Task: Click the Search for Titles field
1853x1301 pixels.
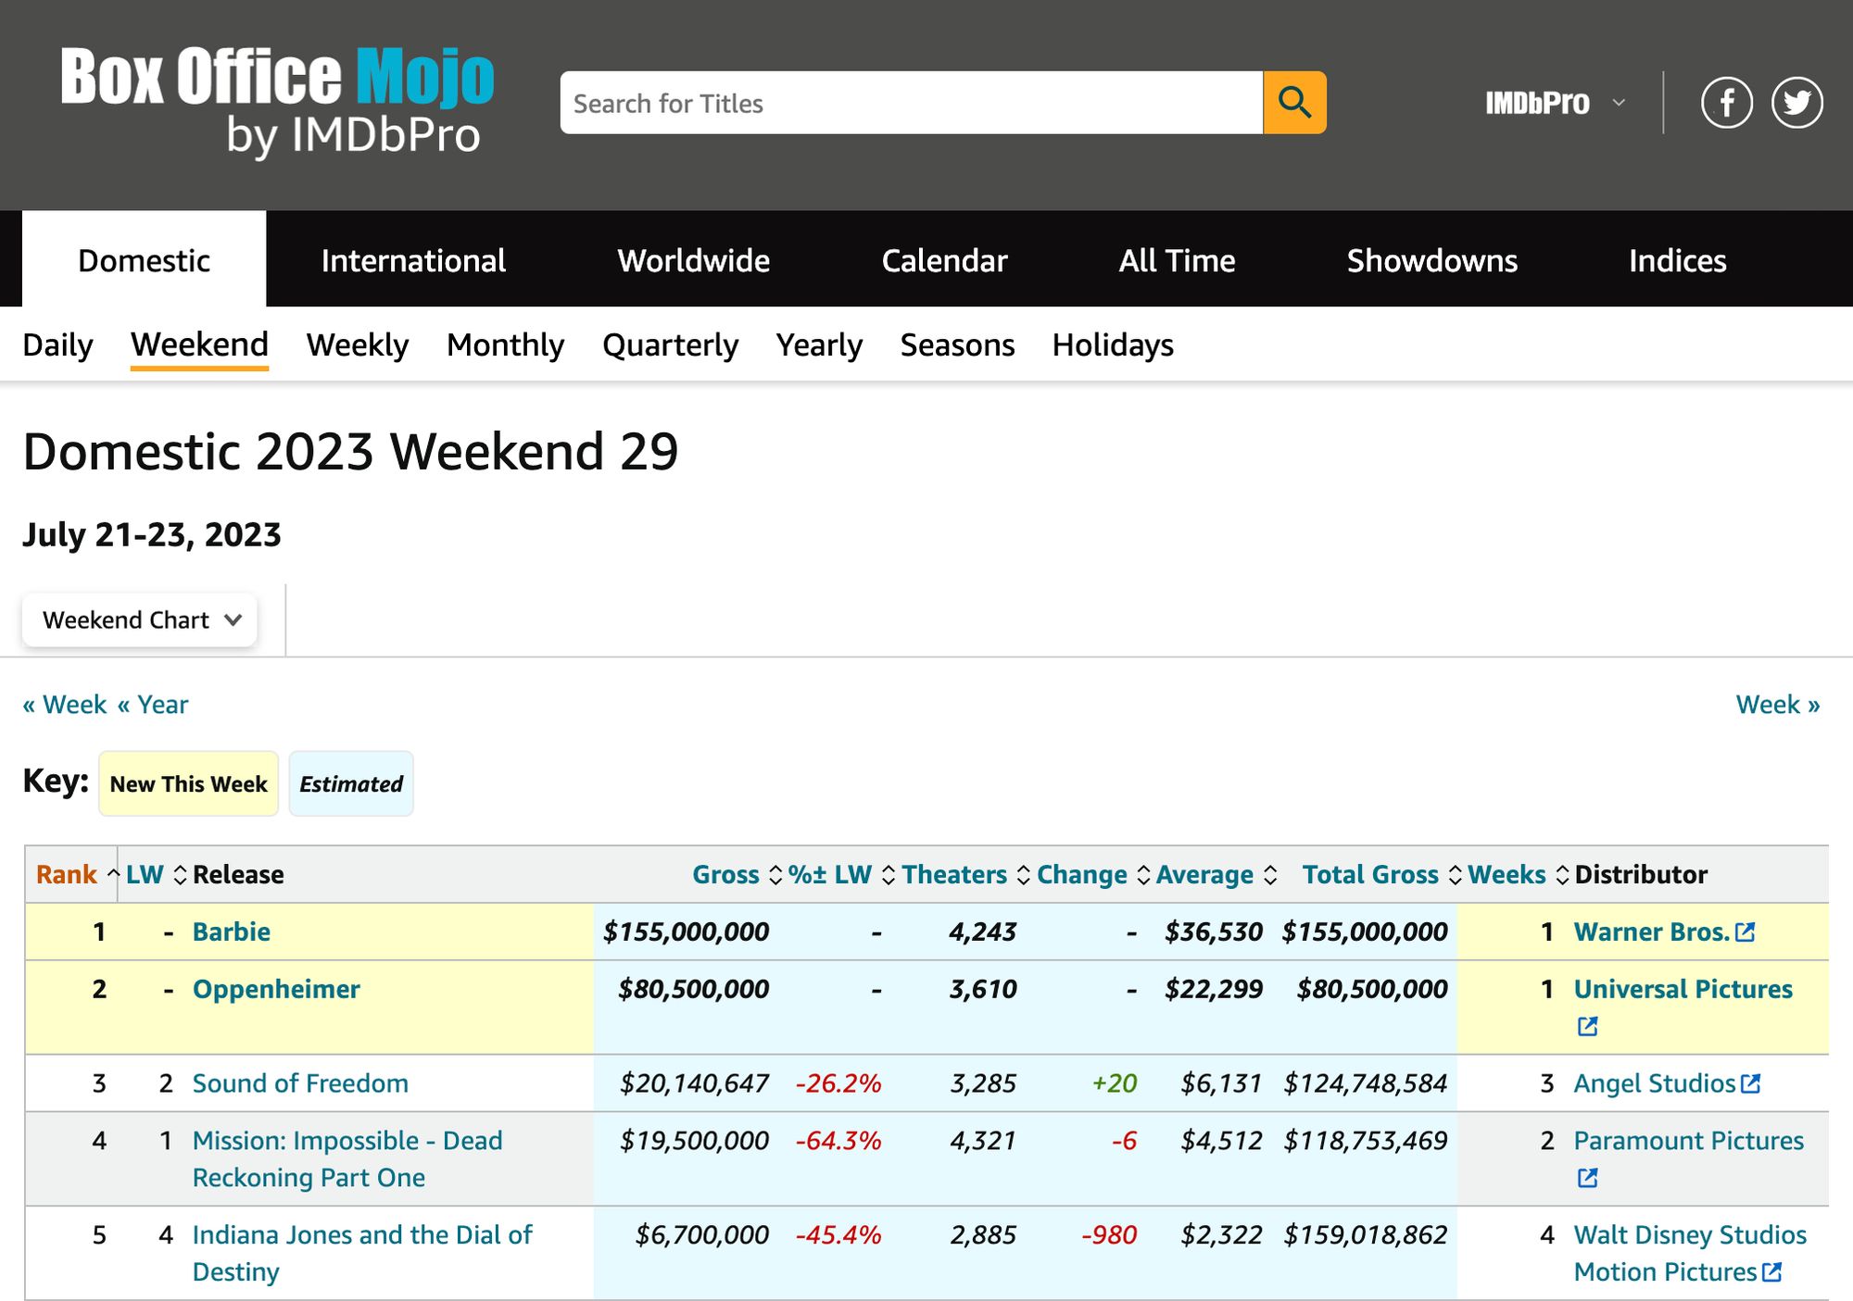Action: (911, 103)
